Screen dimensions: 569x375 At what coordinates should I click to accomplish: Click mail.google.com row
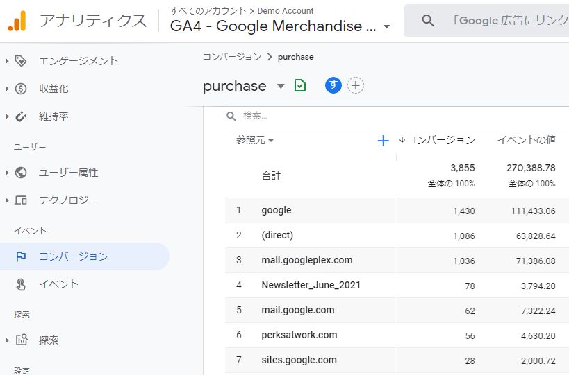coord(397,311)
